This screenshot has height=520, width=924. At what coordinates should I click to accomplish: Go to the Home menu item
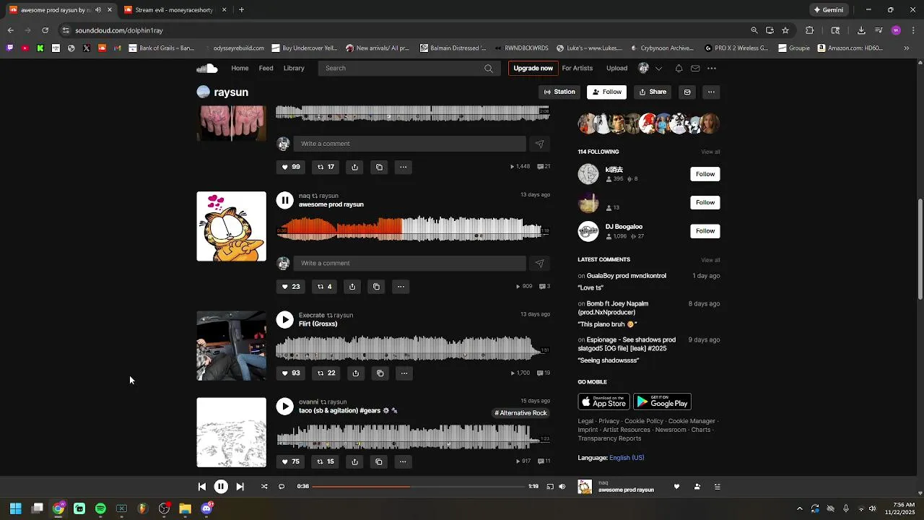[x=240, y=69]
